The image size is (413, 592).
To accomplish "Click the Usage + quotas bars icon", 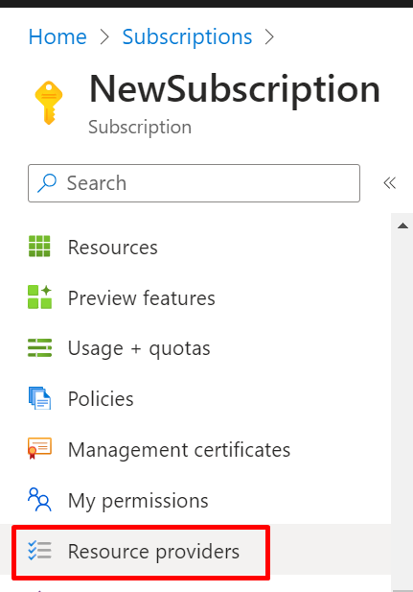I will [39, 347].
